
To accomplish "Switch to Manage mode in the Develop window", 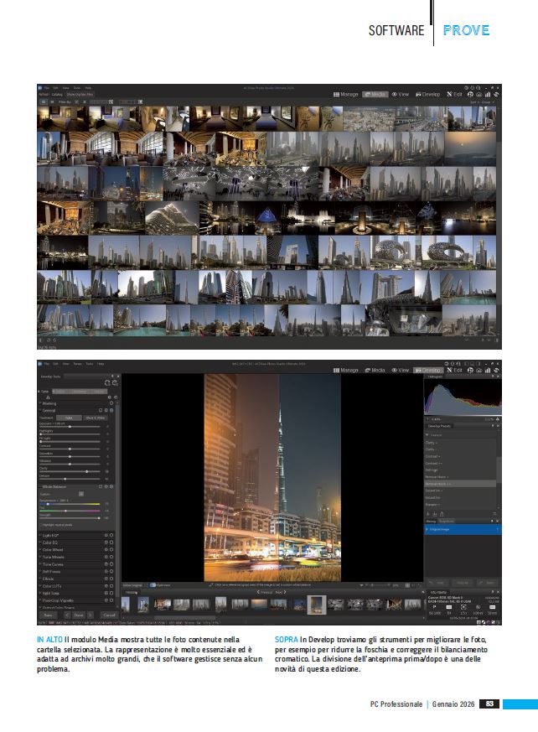I will pyautogui.click(x=346, y=371).
